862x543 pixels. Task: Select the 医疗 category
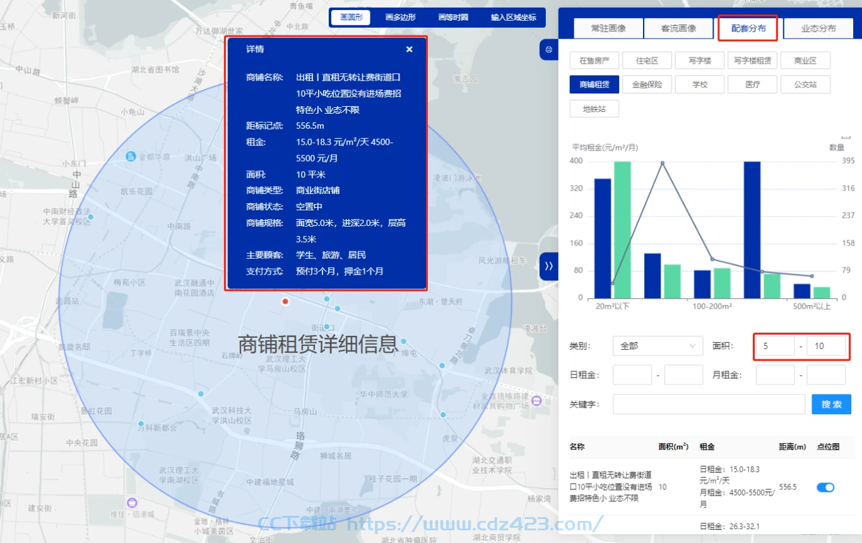(752, 84)
